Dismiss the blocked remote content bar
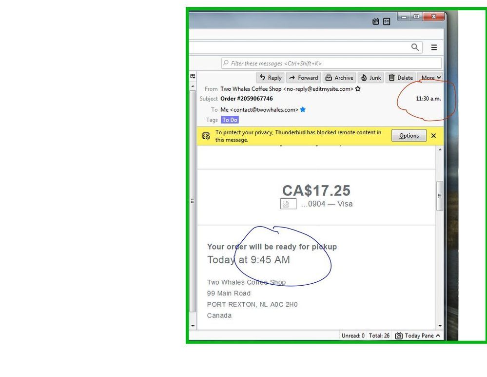Image resolution: width=487 pixels, height=377 pixels. (433, 136)
